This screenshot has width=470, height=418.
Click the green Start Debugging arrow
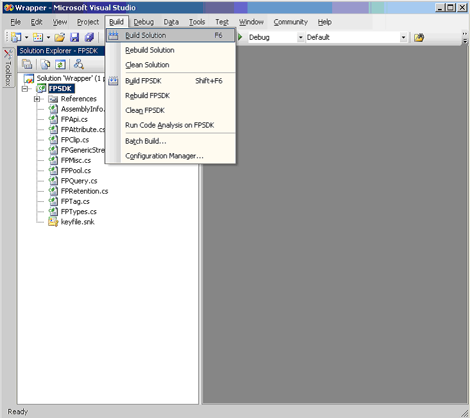tap(240, 37)
